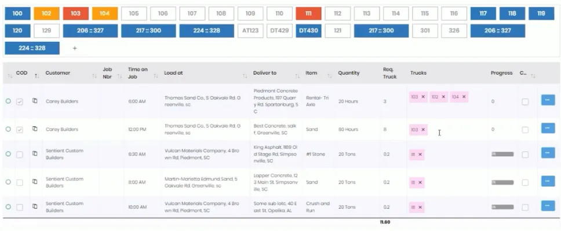Image resolution: width=561 pixels, height=231 pixels.
Task: Click the copy icon on the 8:00 AM row
Action: pos(35,182)
